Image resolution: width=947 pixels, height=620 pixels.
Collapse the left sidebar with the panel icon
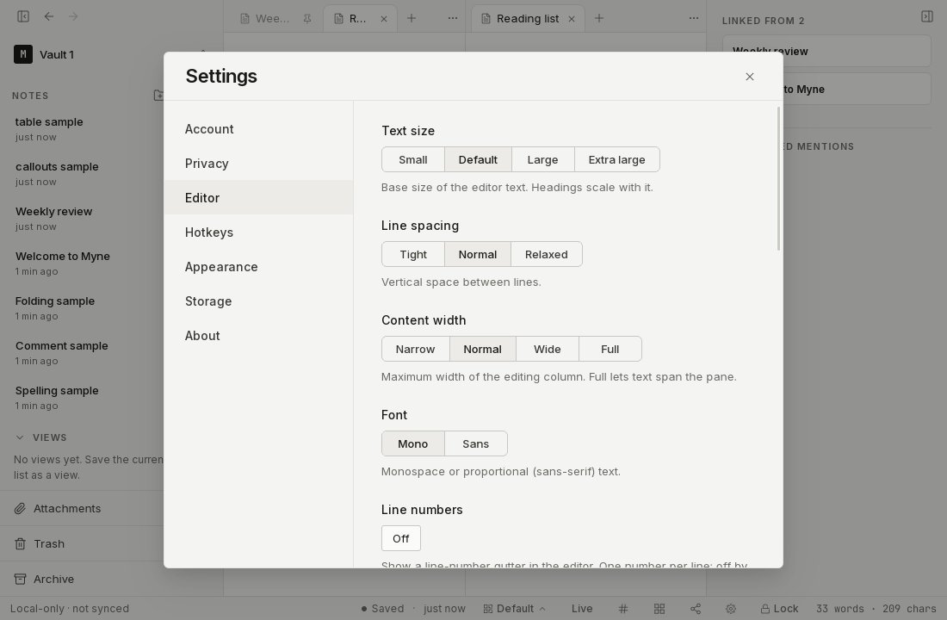click(x=23, y=16)
